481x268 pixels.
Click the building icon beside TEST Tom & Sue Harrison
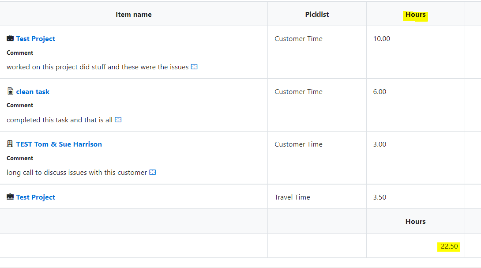10,144
